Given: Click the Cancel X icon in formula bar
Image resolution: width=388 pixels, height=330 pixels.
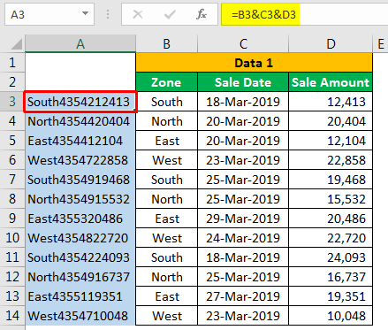Looking at the screenshot, I should click(138, 14).
